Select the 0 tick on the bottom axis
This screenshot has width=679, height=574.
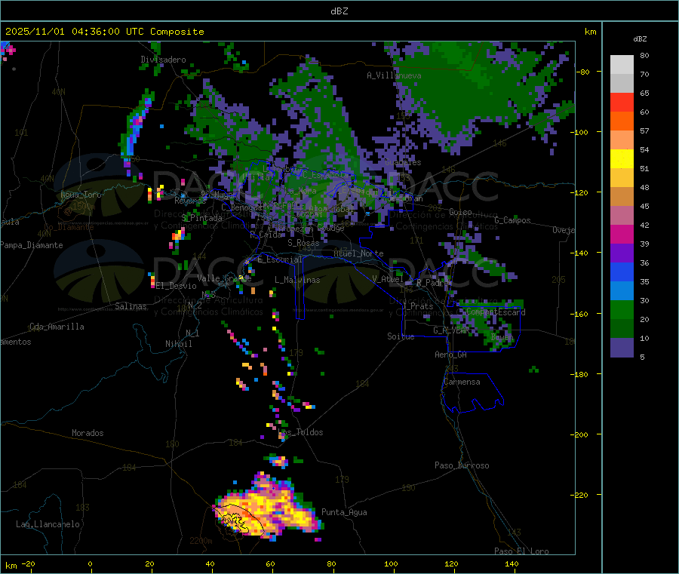coord(90,563)
